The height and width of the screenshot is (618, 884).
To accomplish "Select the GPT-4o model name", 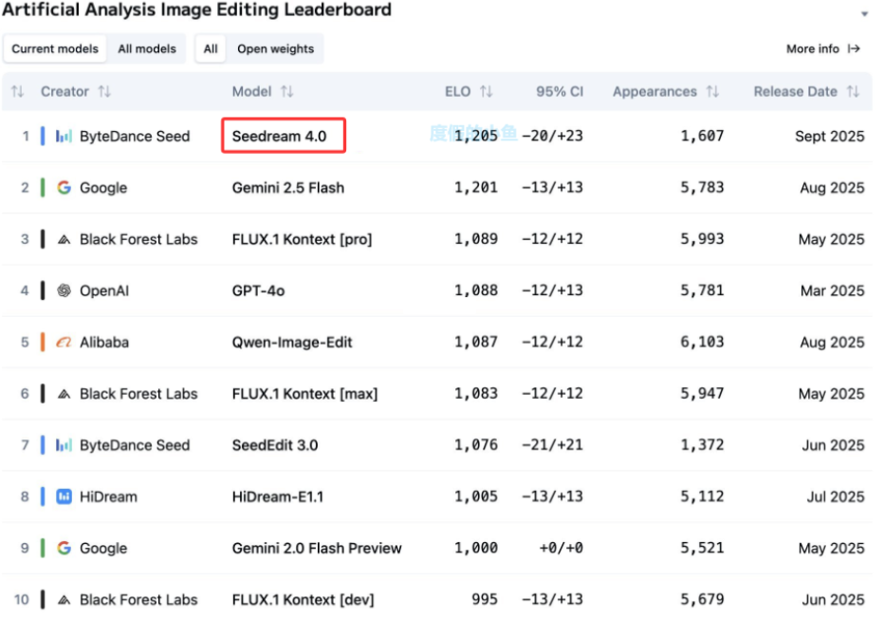I will click(258, 290).
